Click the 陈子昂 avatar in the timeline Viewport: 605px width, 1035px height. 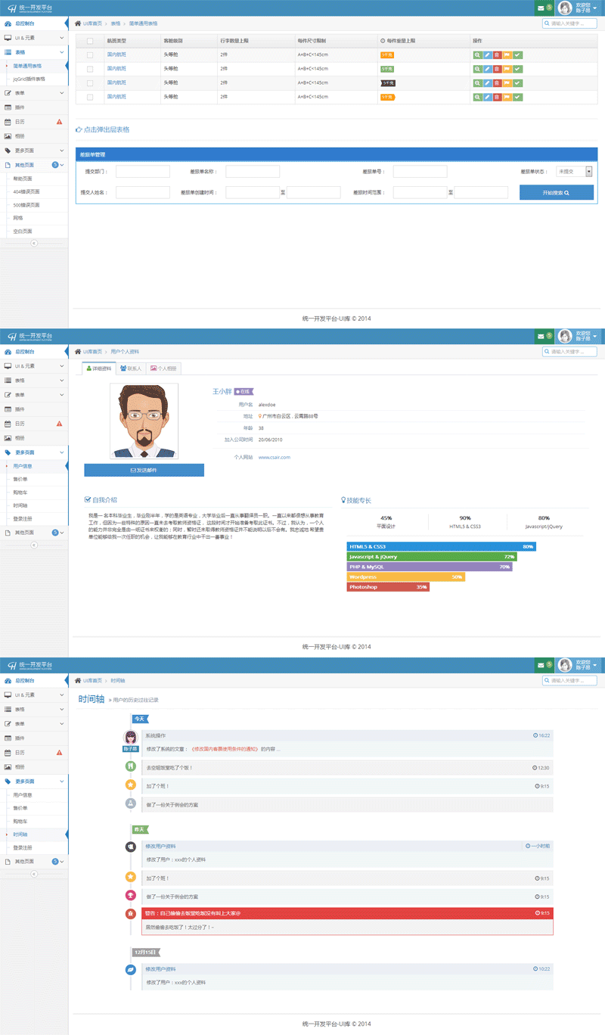coord(132,738)
